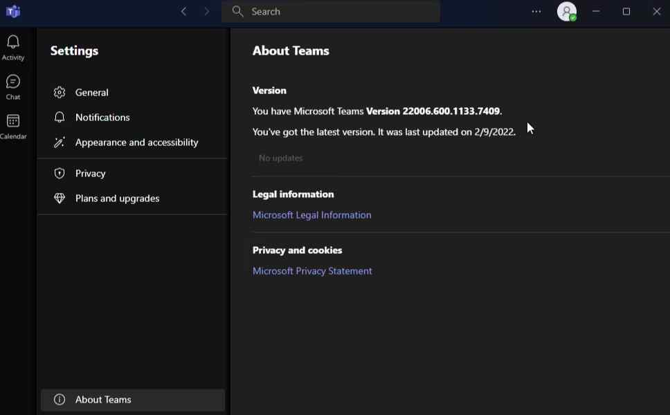
Task: Close the Teams window
Action: 657,12
